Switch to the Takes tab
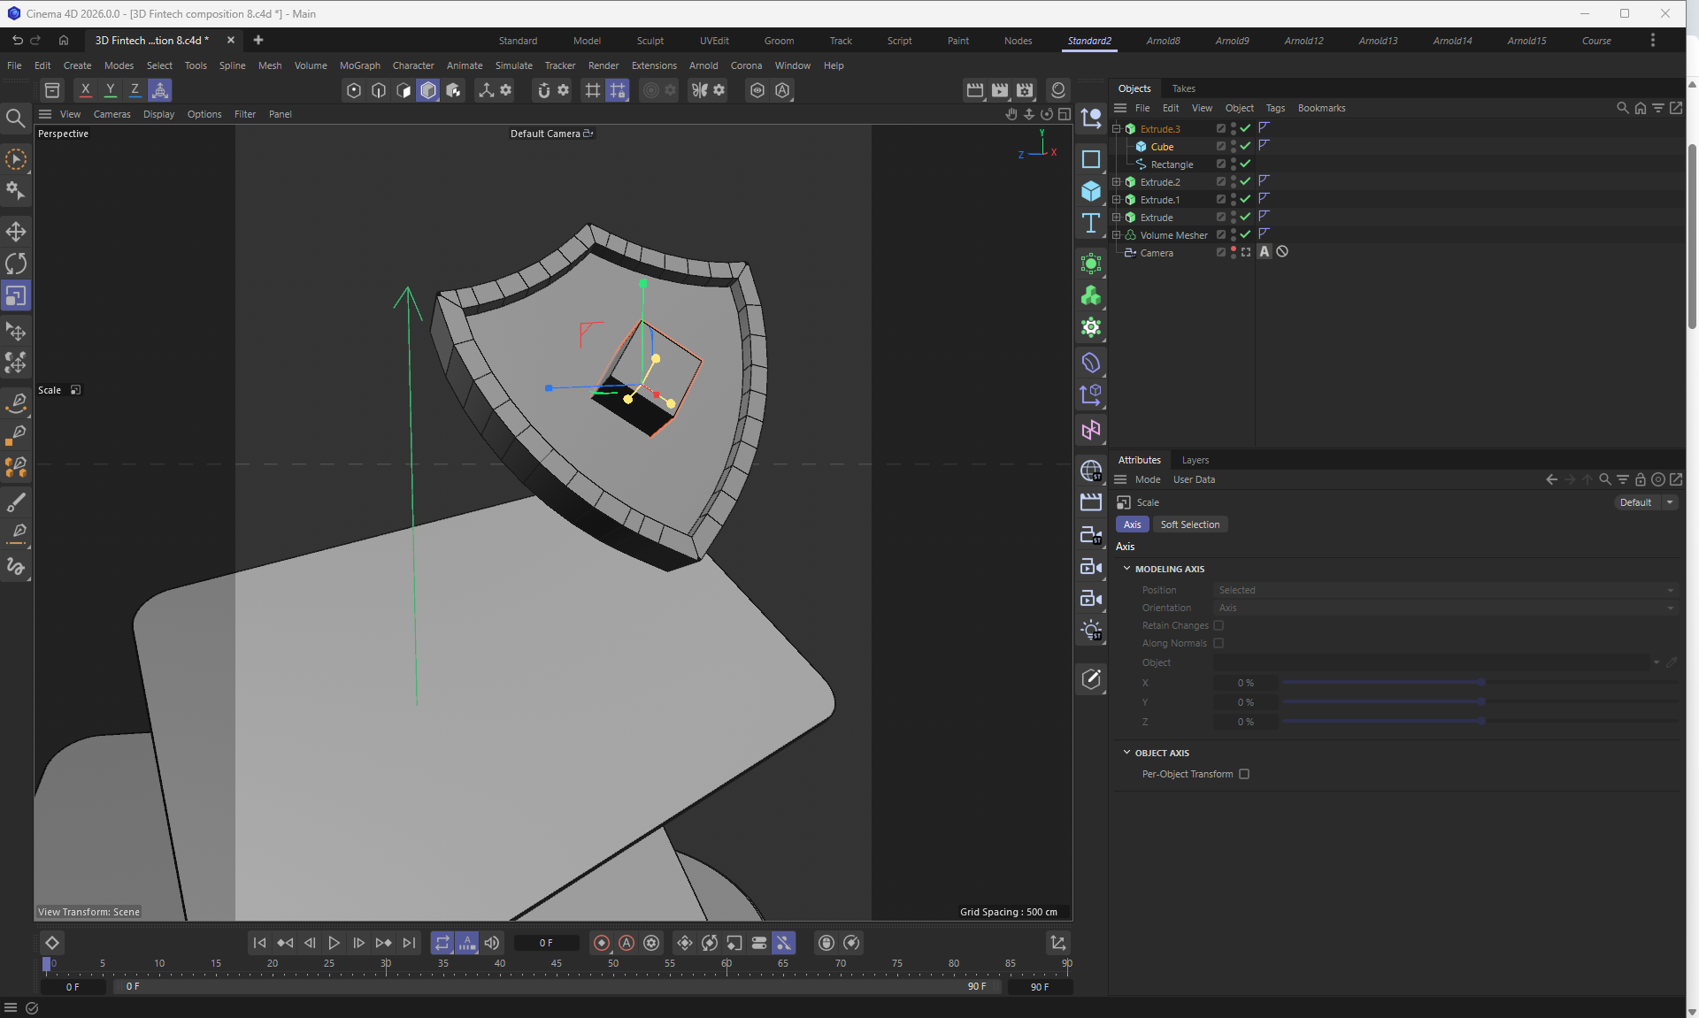This screenshot has width=1699, height=1018. click(x=1183, y=88)
